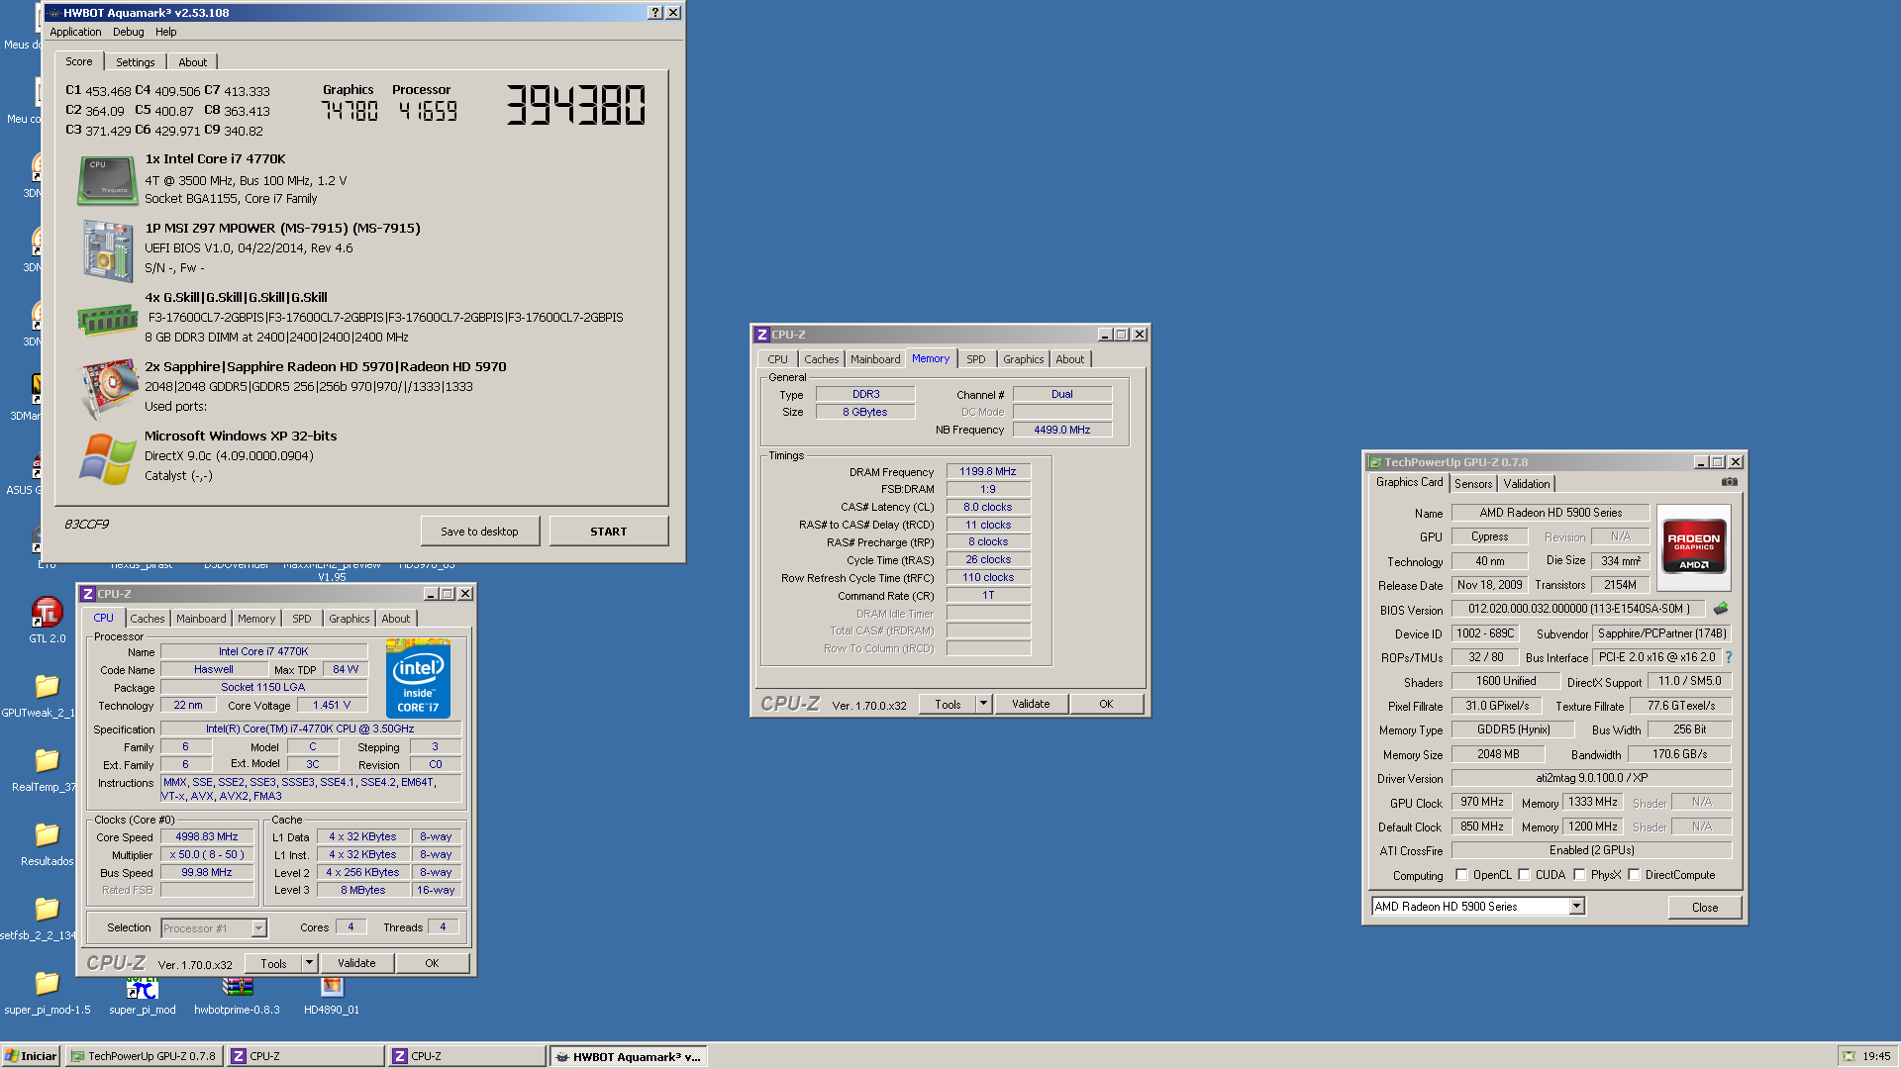Open Graphics tab in lower-left CPU-Z window
Viewport: 1901px width, 1069px height.
[350, 619]
